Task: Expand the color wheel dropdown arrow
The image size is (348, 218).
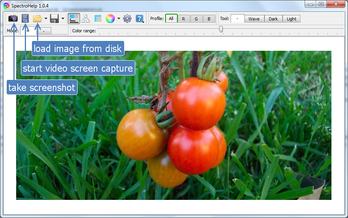Action: [x=119, y=18]
